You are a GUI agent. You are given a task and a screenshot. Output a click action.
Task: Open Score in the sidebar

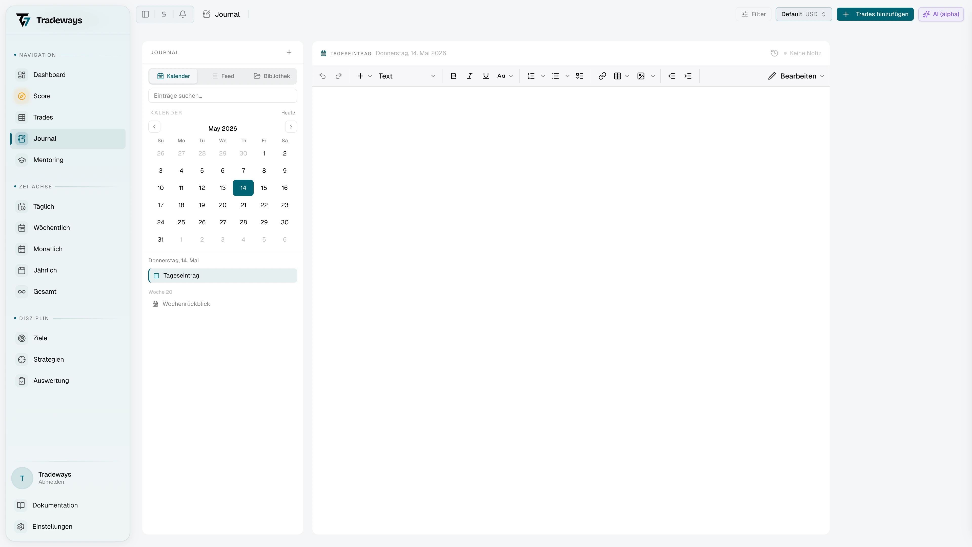pyautogui.click(x=68, y=96)
